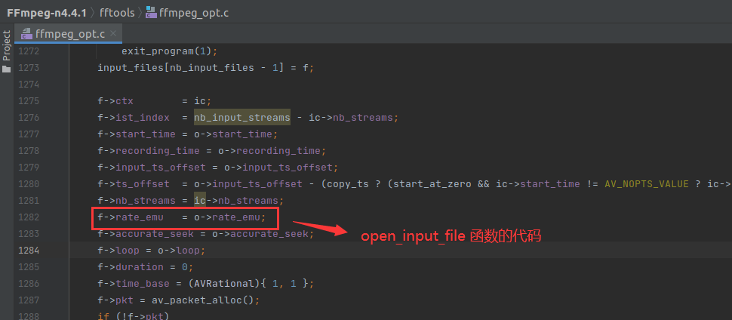This screenshot has height=320, width=732.
Task: Open the Project tool window
Action: (x=7, y=46)
